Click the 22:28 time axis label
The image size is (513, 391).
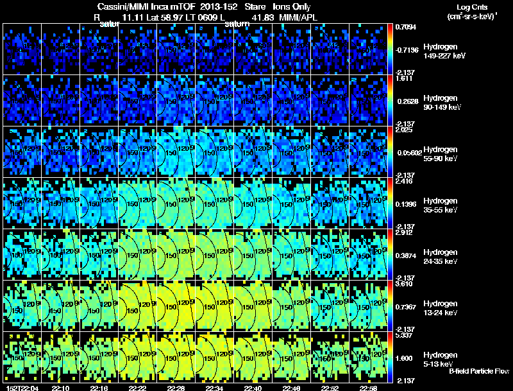[176, 388]
